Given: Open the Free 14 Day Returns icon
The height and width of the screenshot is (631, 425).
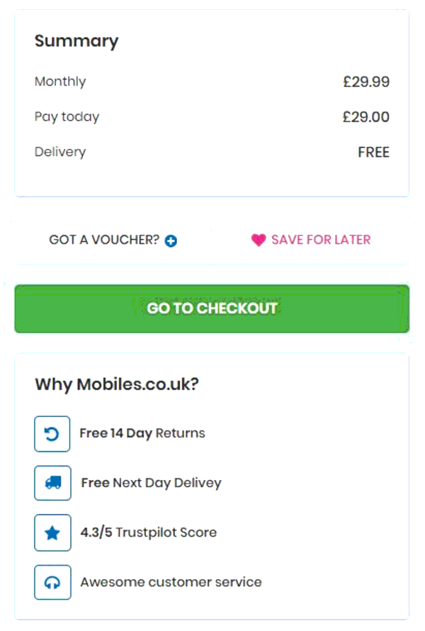Looking at the screenshot, I should [x=52, y=433].
